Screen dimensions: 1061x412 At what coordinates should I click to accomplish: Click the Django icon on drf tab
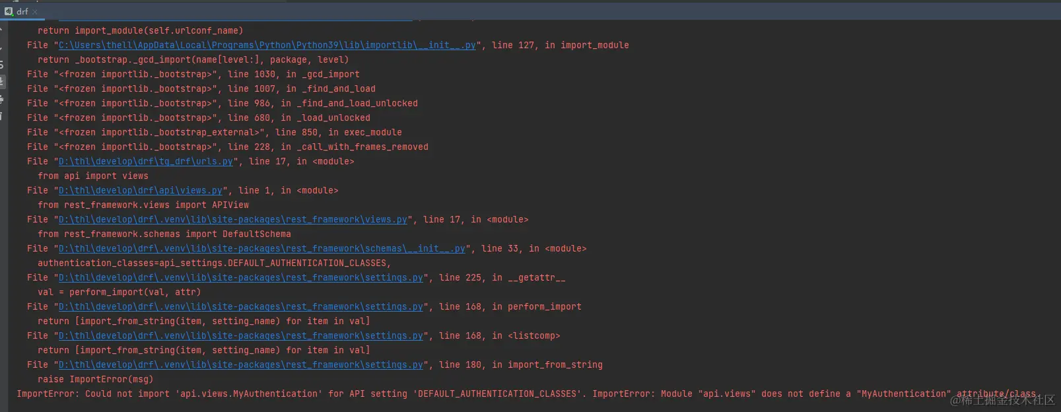click(9, 11)
